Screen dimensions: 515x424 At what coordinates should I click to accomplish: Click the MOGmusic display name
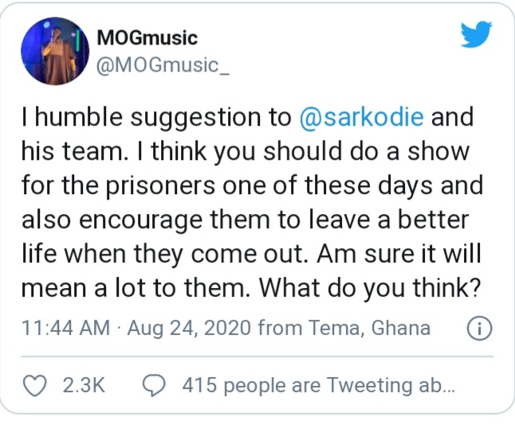click(146, 37)
